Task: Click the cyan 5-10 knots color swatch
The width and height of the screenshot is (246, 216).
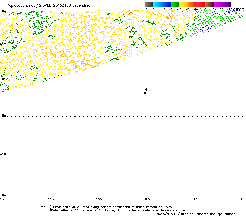Action: tap(158, 4)
